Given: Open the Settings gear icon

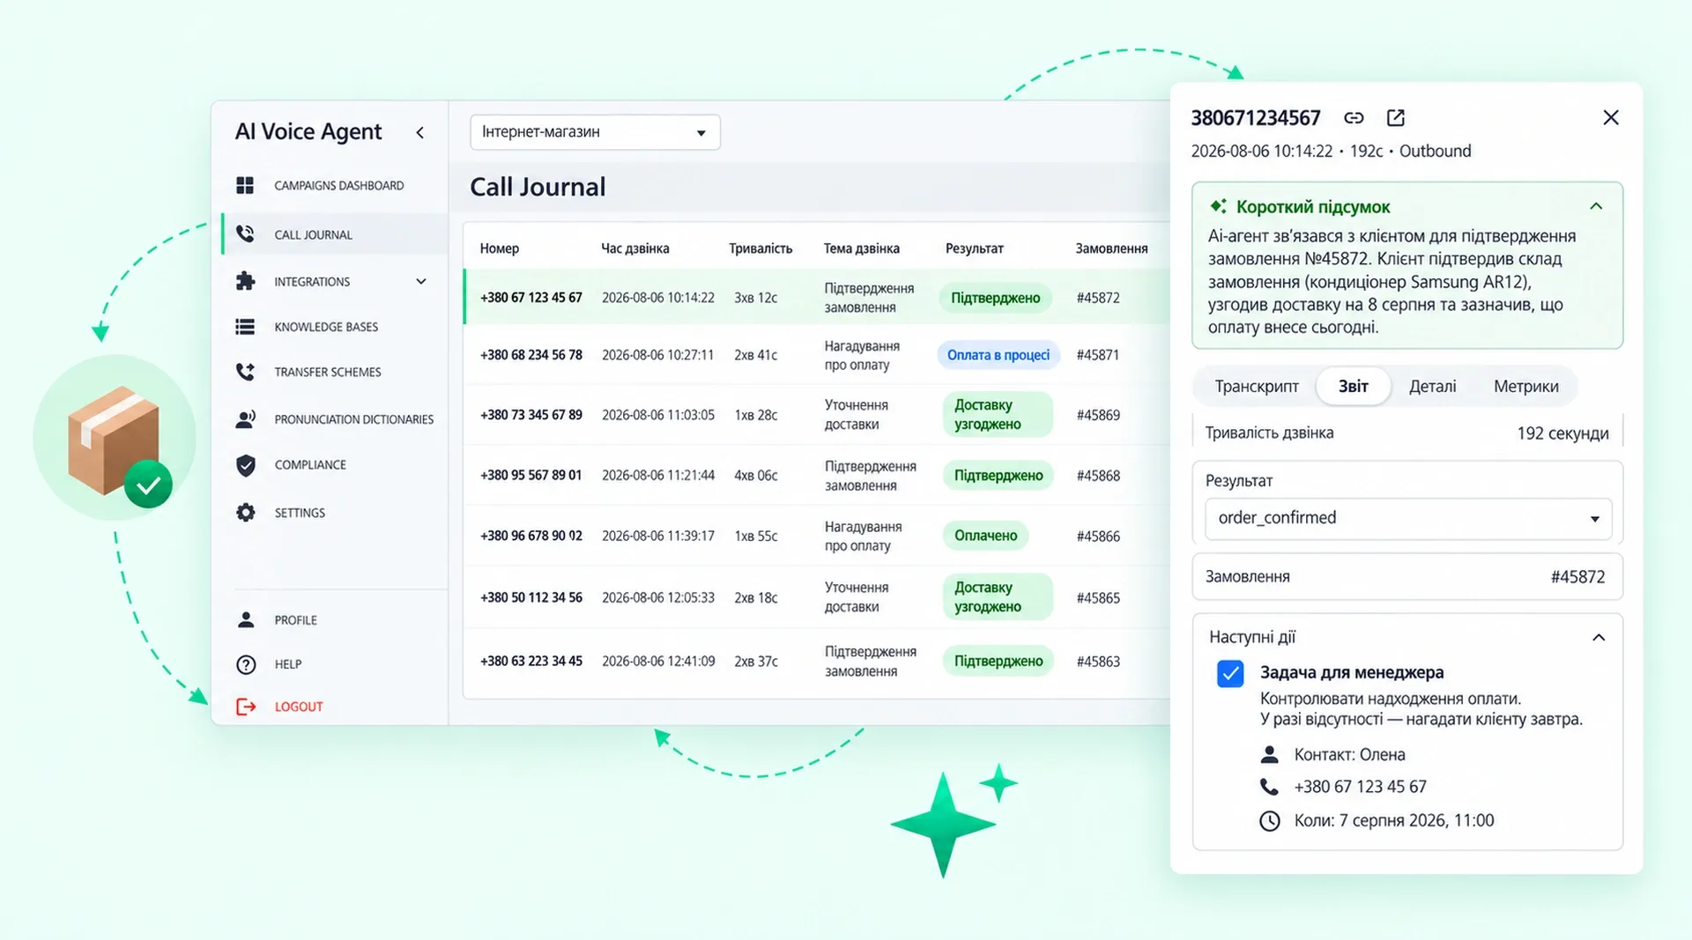Looking at the screenshot, I should [245, 513].
